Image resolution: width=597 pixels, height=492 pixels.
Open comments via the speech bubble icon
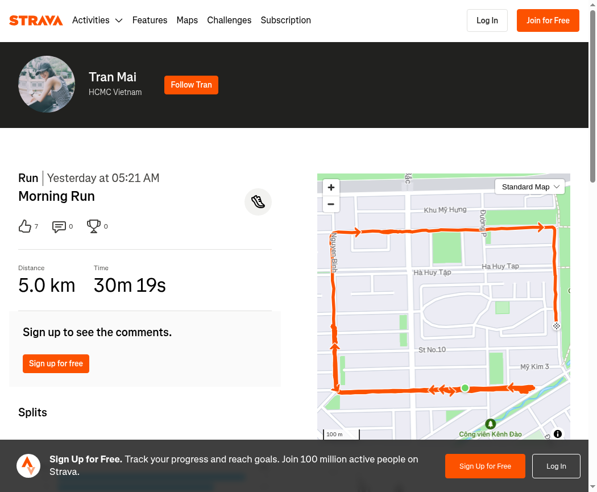[59, 226]
